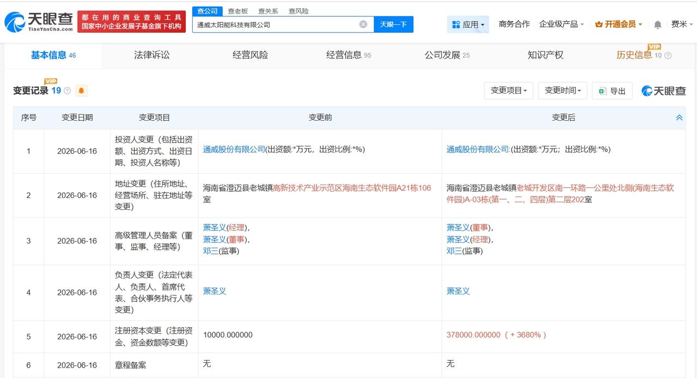The height and width of the screenshot is (378, 697).
Task: Click 章程备案 item in row 6
Action: [x=130, y=365]
